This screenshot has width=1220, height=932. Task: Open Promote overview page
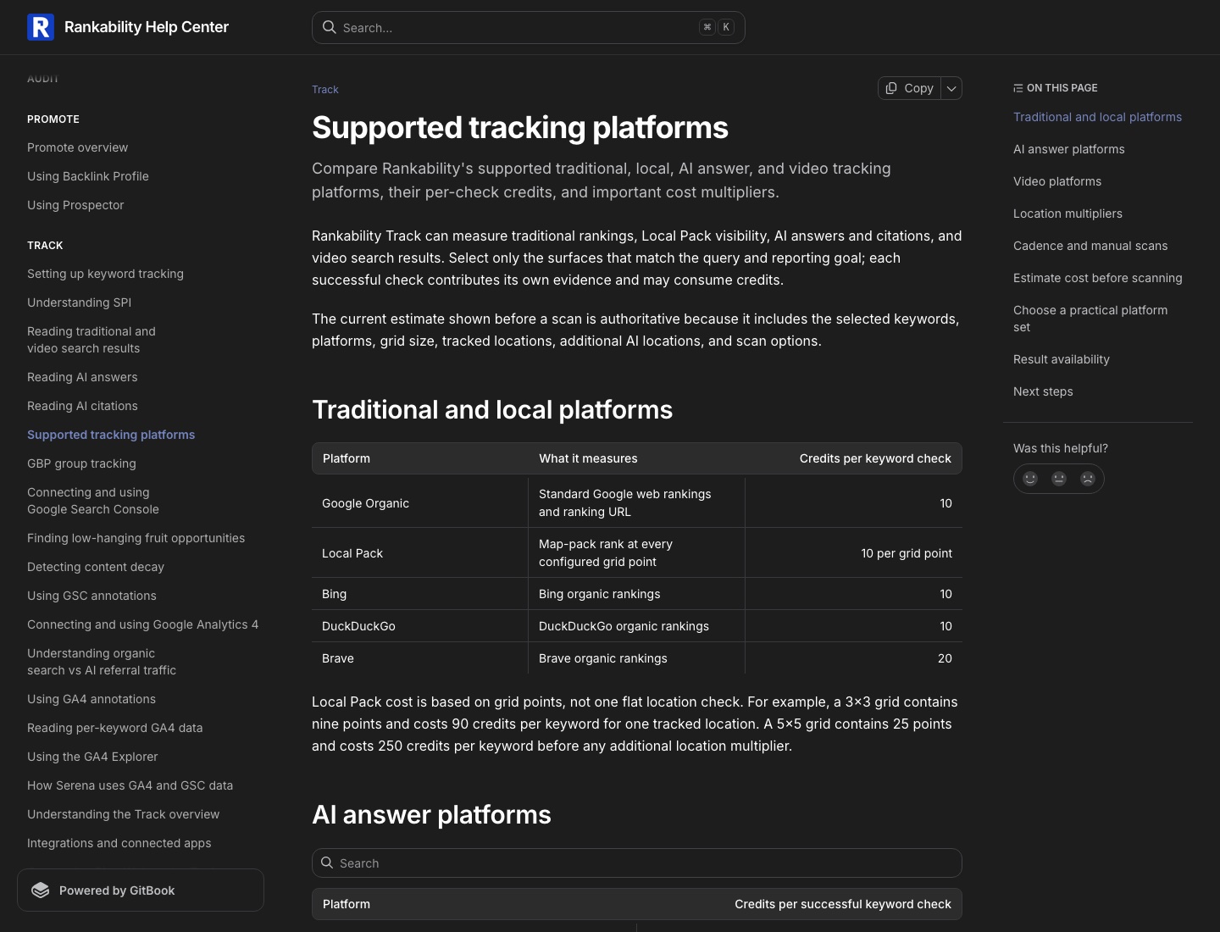click(78, 147)
